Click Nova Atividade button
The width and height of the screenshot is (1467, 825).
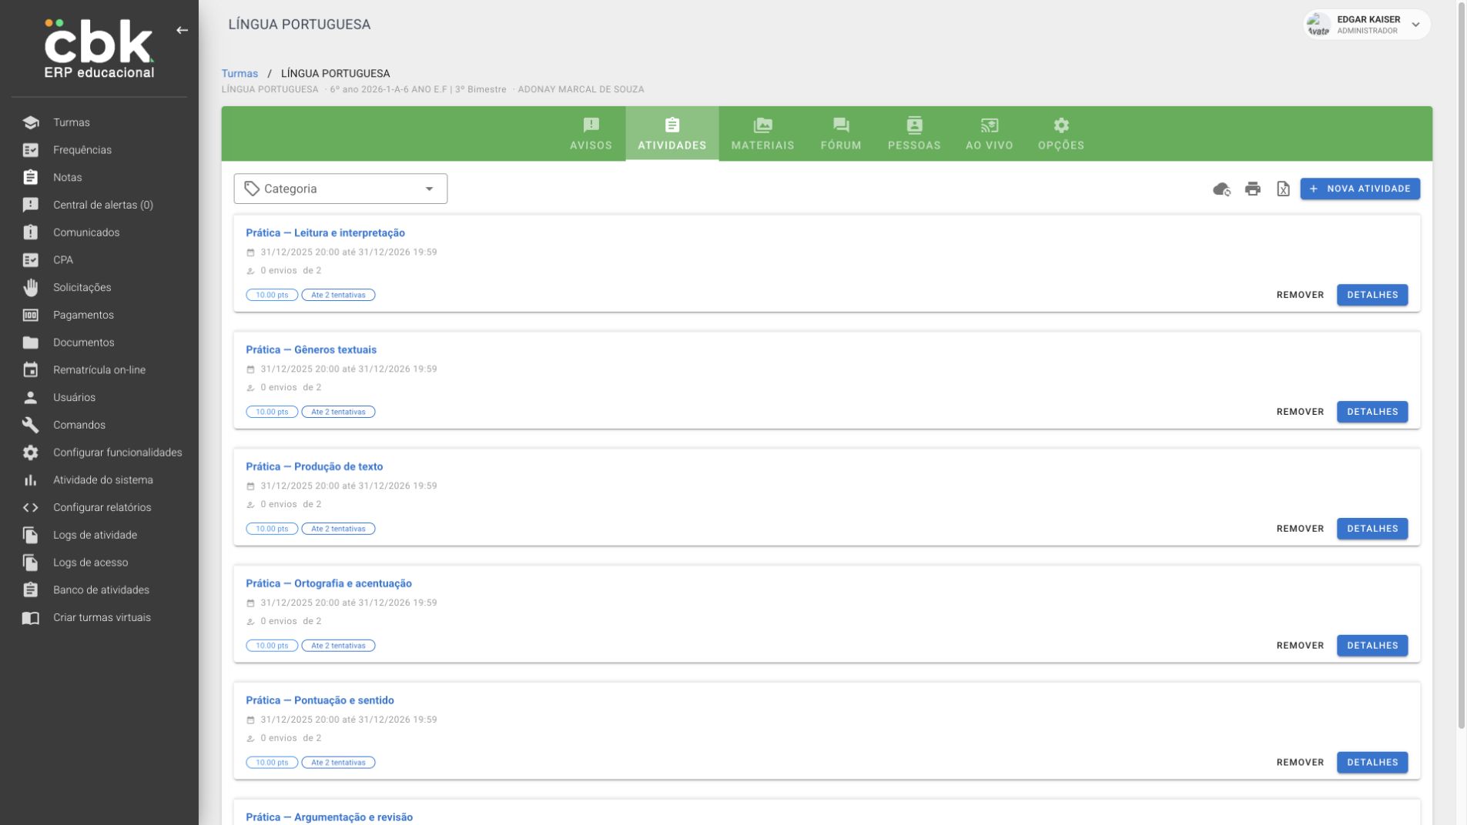coord(1360,189)
